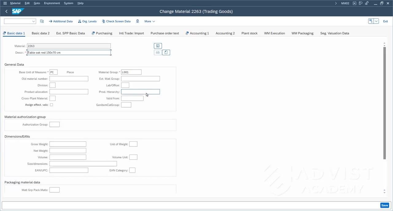This screenshot has width=393, height=211.
Task: Click into the Descr. description field
Action: tap(69, 52)
